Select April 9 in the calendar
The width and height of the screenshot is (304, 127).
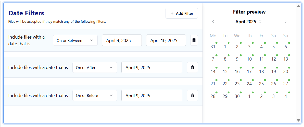click(x=237, y=59)
